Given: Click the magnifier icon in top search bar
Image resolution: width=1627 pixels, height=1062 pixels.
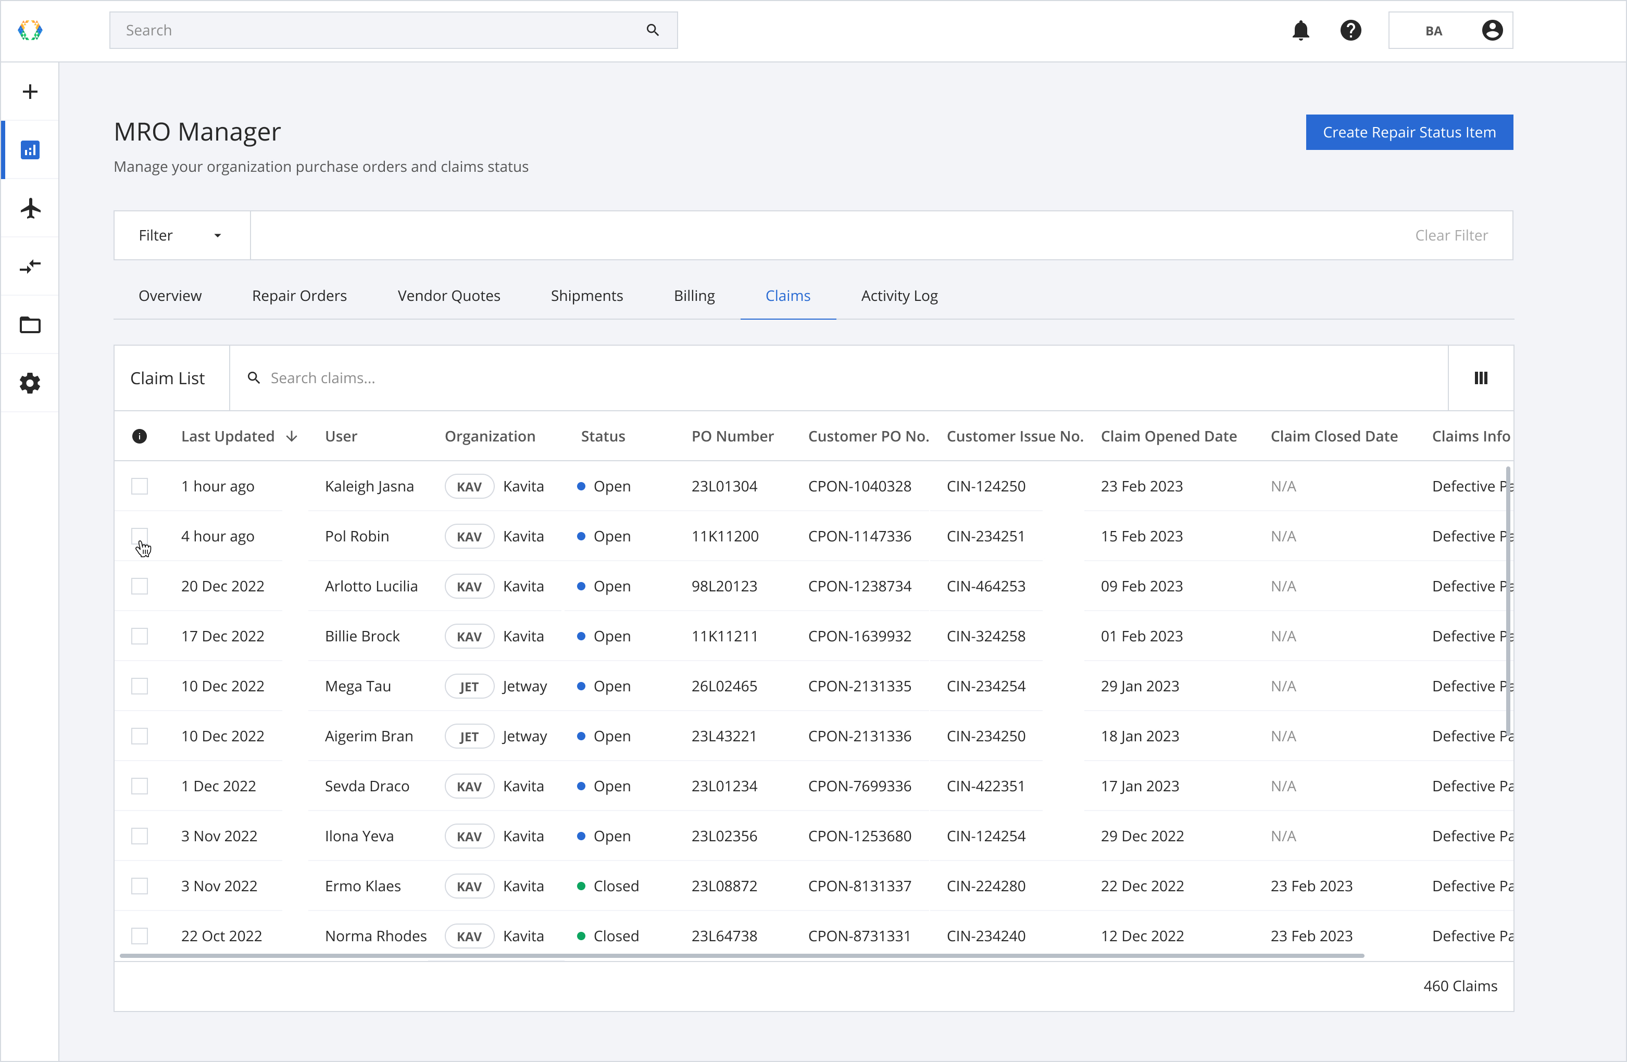Looking at the screenshot, I should point(652,30).
